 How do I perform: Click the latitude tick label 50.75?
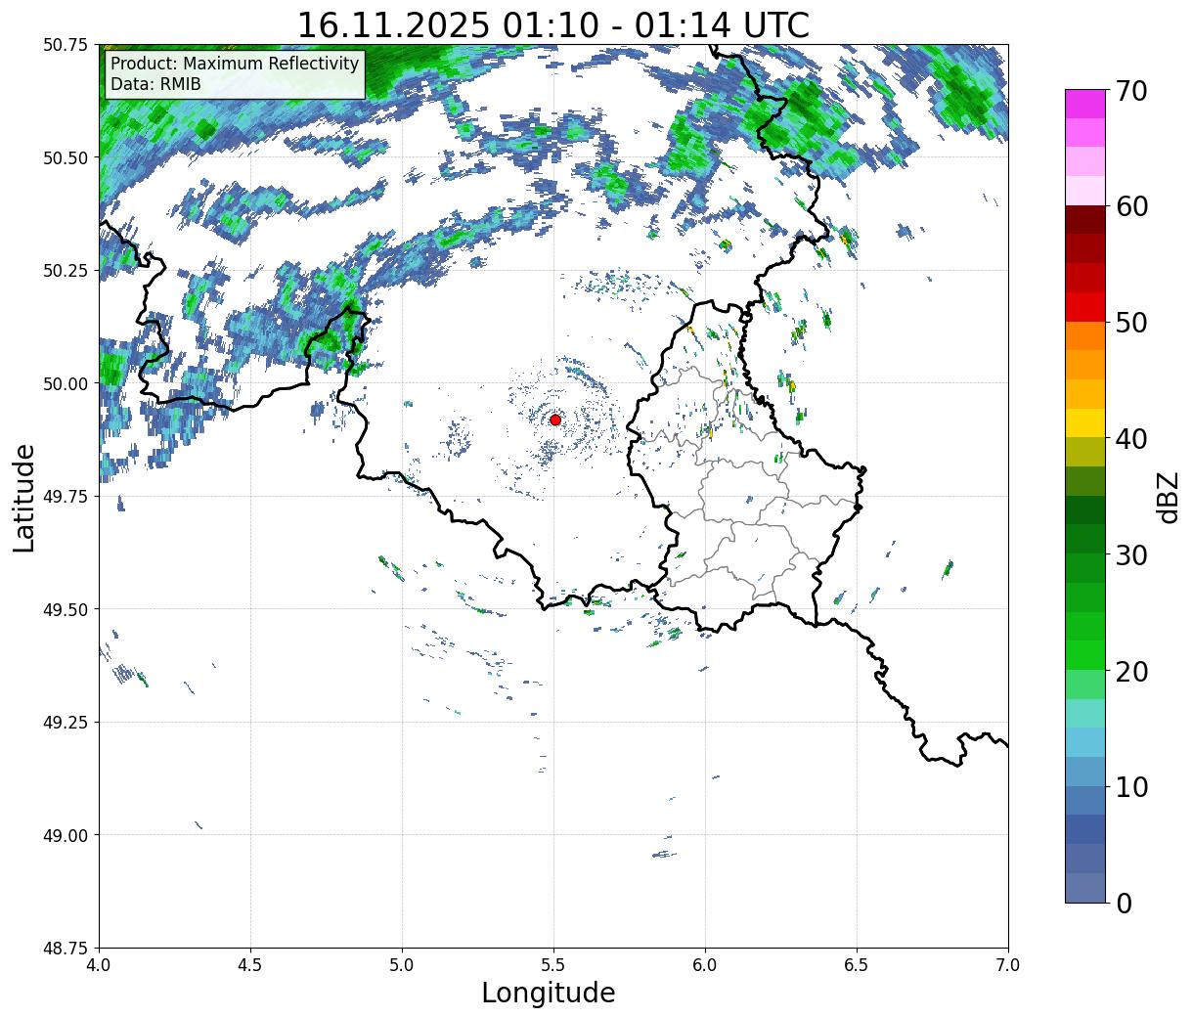(66, 45)
